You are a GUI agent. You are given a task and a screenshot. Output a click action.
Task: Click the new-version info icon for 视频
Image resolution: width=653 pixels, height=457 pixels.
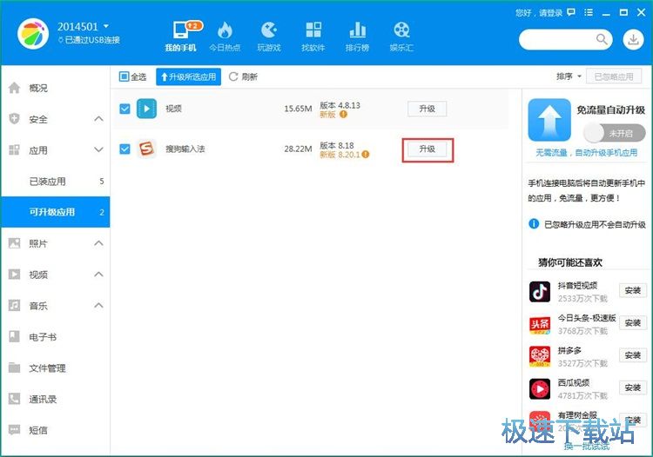[x=343, y=115]
